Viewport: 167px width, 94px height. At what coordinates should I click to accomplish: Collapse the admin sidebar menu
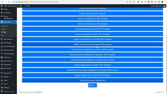pyautogui.click(x=8, y=92)
